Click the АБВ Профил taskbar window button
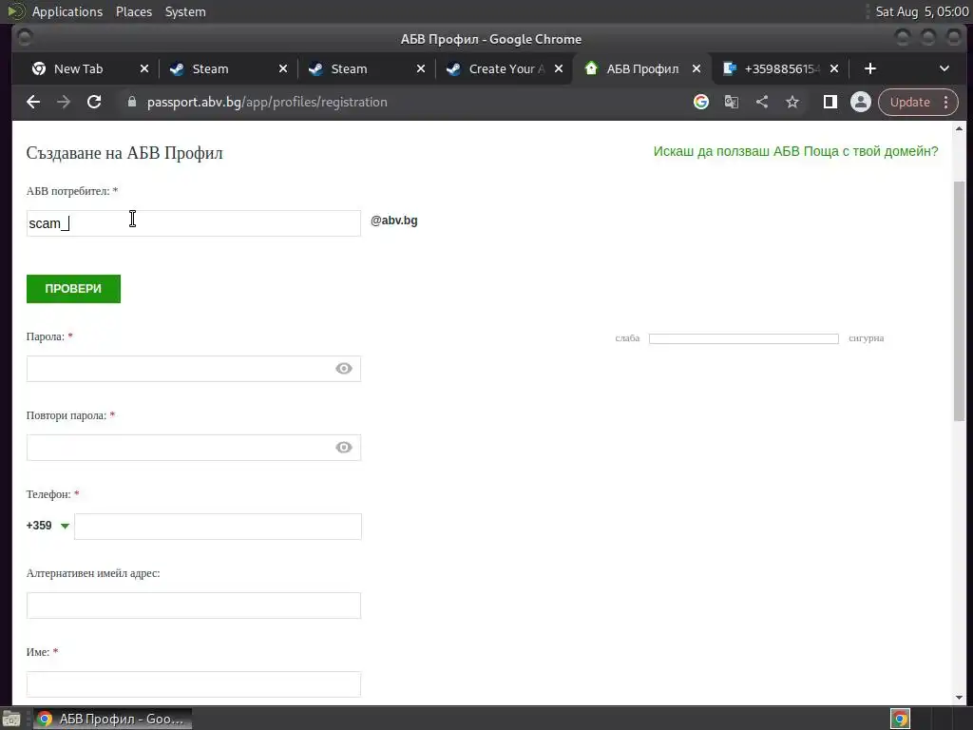This screenshot has height=730, width=973. coord(112,719)
